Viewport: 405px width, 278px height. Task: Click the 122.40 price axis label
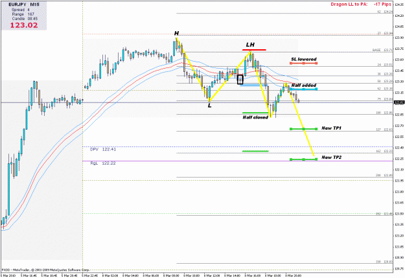(399, 148)
